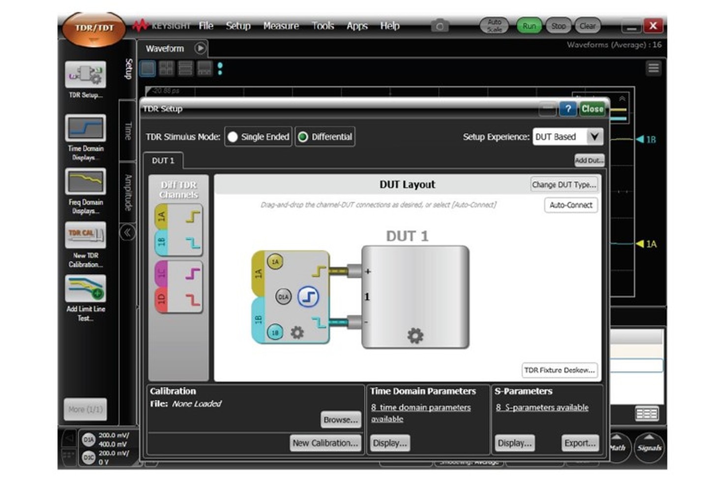Select Diff TDR channel 1A tile

click(x=178, y=217)
